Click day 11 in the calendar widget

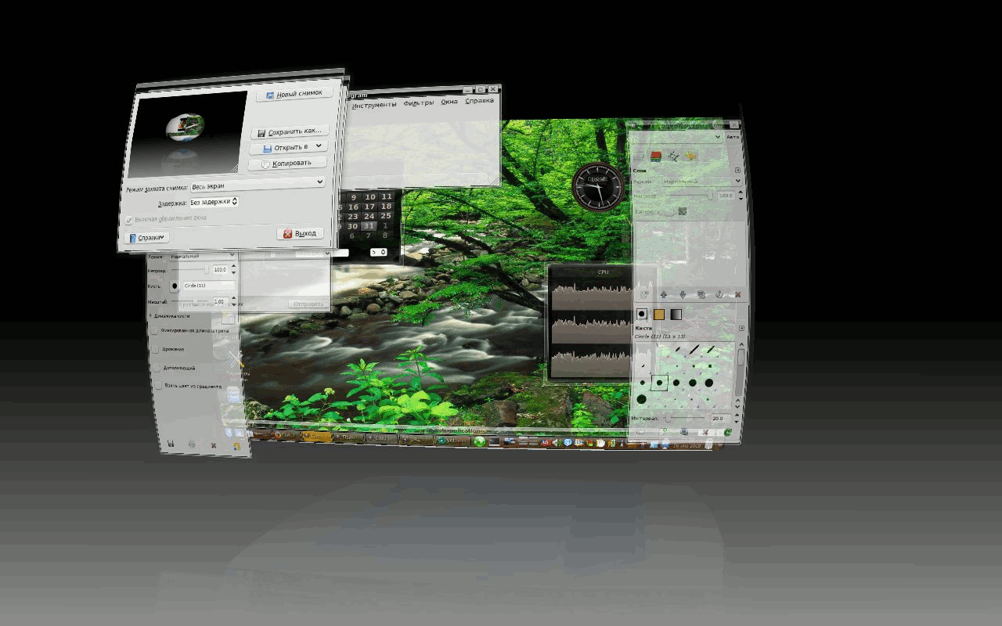[x=386, y=196]
